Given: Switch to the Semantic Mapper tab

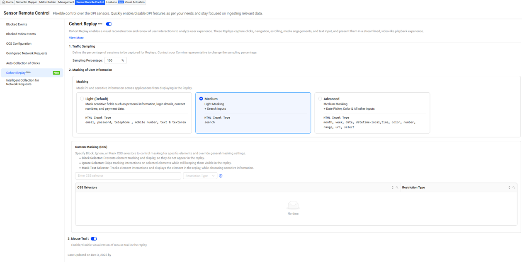Looking at the screenshot, I should point(26,2).
